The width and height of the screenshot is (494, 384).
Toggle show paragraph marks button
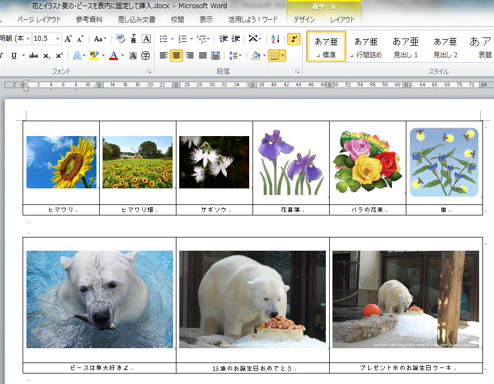(x=294, y=39)
